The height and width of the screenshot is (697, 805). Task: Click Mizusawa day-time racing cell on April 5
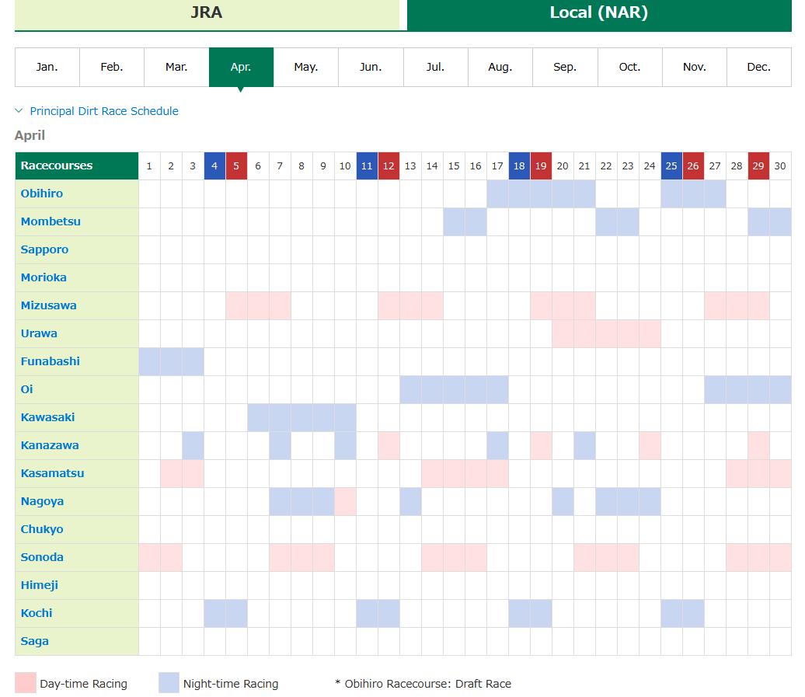(236, 306)
